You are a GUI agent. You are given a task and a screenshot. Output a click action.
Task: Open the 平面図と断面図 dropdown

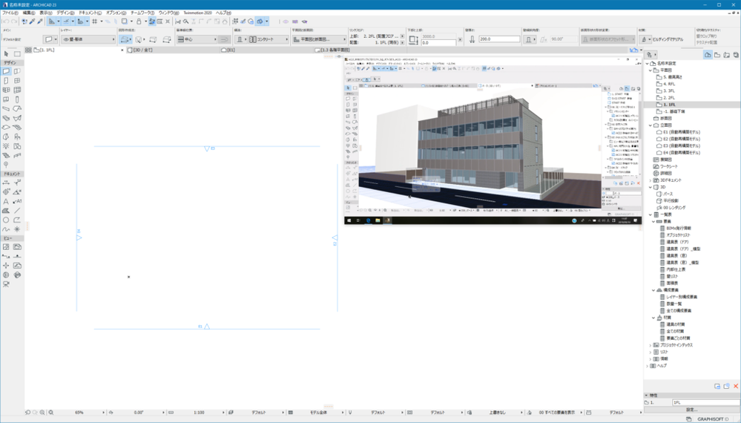(319, 39)
